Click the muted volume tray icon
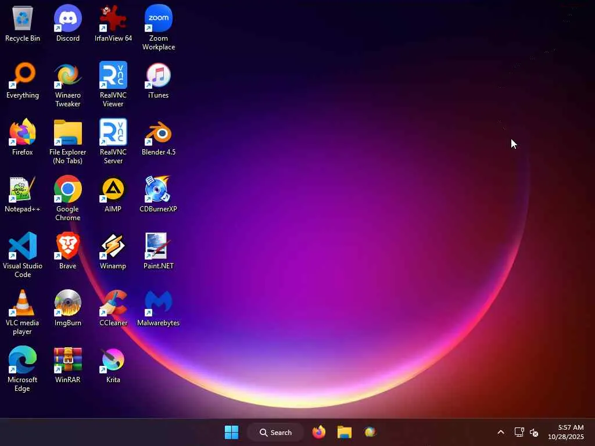595x446 pixels. tap(535, 432)
